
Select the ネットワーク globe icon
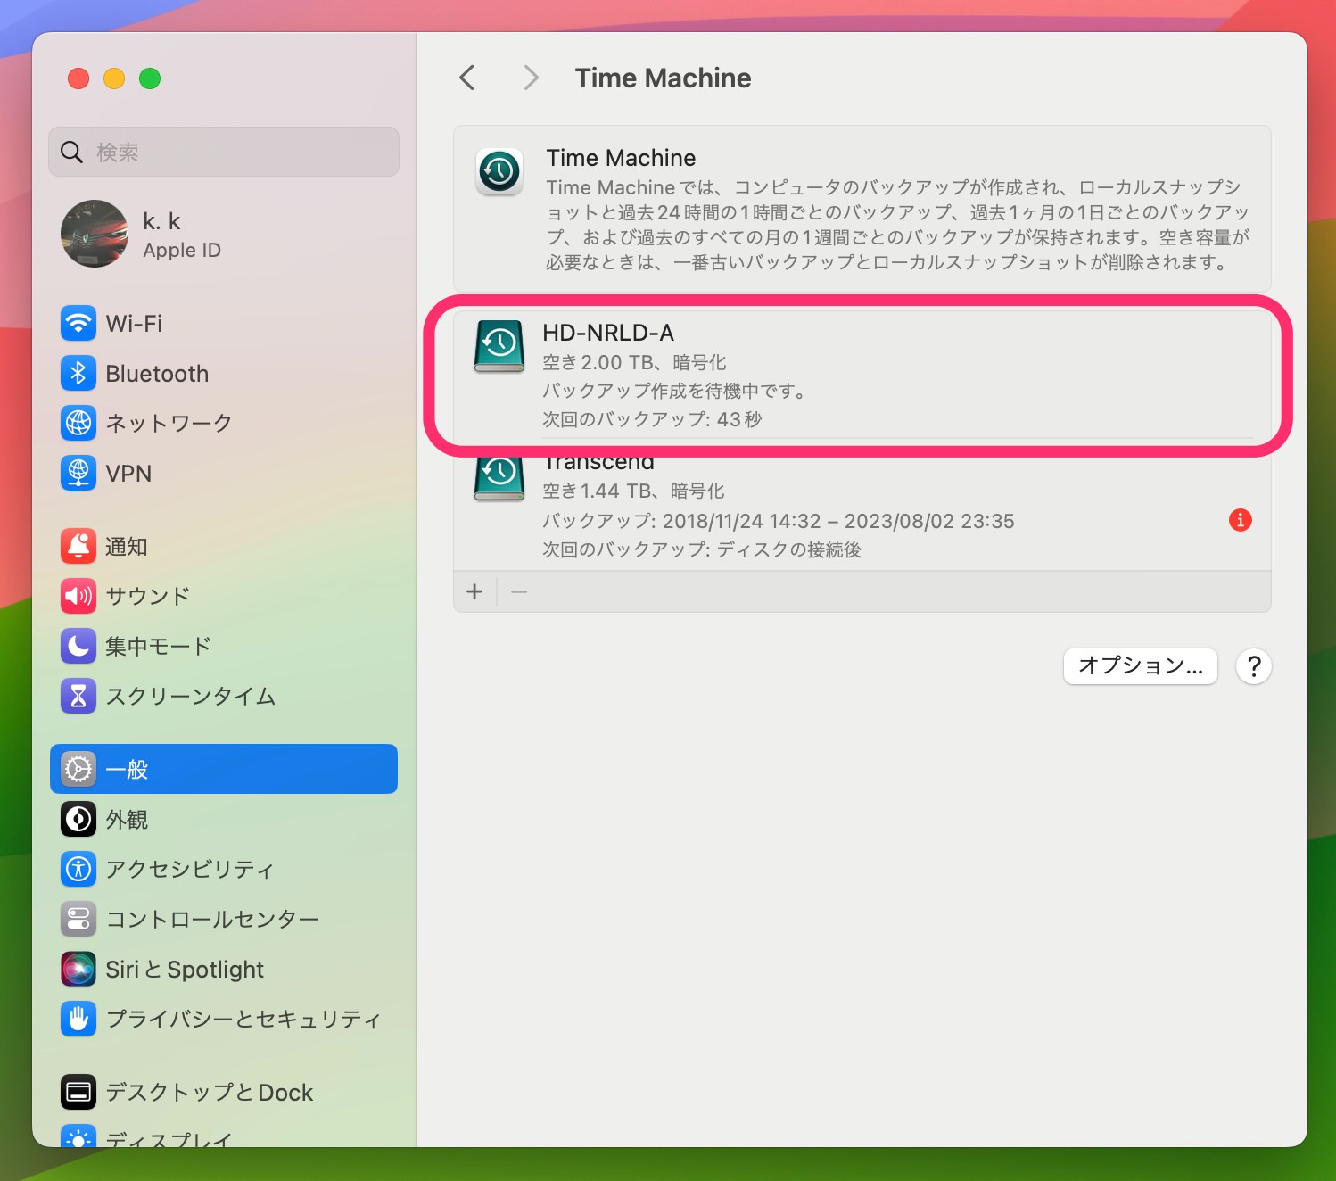coord(78,423)
